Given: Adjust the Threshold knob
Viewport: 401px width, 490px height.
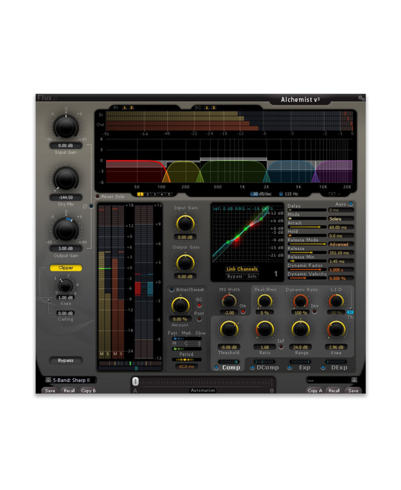Looking at the screenshot, I should coord(229,330).
